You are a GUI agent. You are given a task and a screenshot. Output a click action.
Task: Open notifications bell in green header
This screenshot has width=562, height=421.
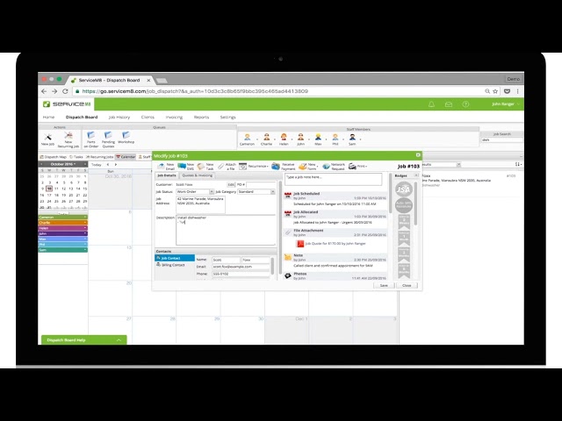coord(431,104)
